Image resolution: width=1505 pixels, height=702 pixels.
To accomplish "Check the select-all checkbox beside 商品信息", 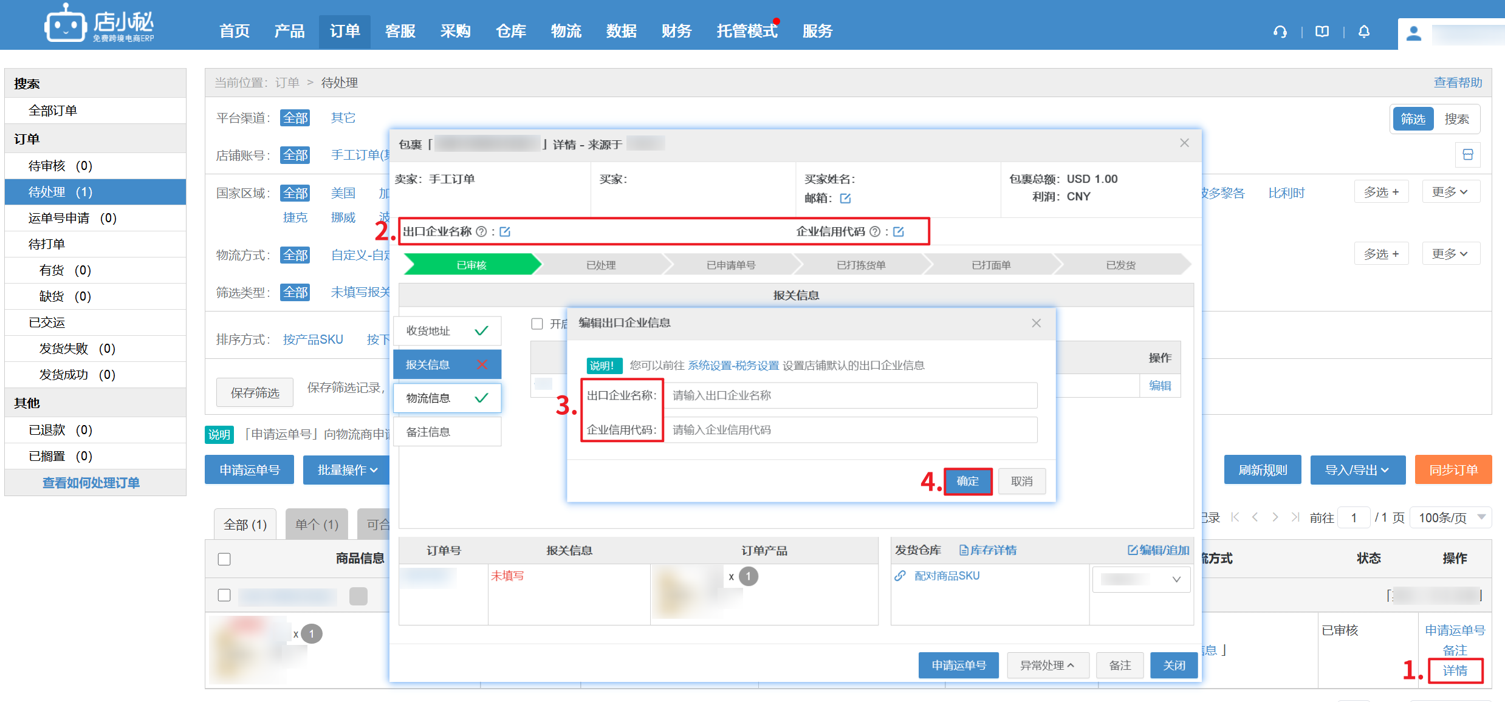I will (x=224, y=559).
